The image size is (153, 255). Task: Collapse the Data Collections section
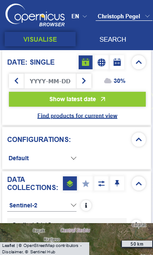(139, 184)
